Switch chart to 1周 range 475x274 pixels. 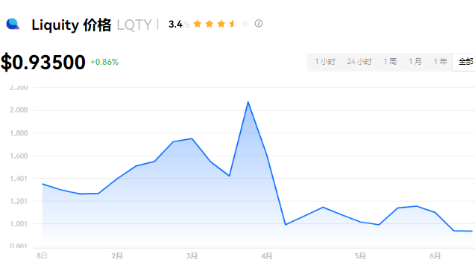click(x=390, y=62)
